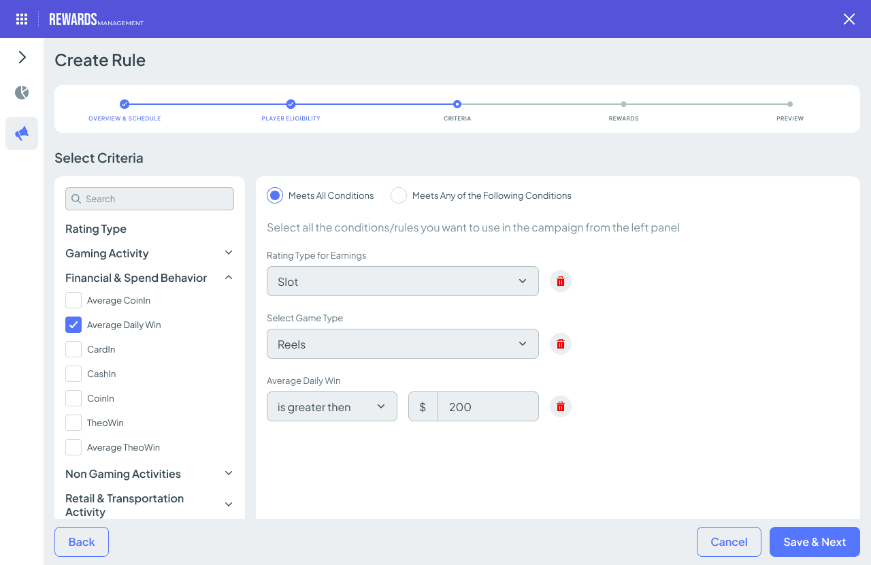Select Meets Any of the Following Conditions
871x565 pixels.
point(398,195)
